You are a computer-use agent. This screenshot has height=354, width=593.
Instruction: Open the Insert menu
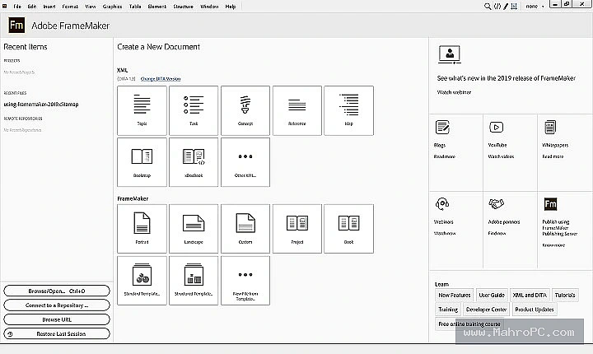point(49,7)
